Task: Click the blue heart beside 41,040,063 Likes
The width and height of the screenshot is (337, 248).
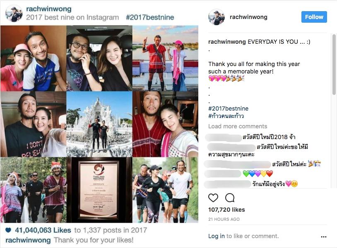Action: coord(8,230)
